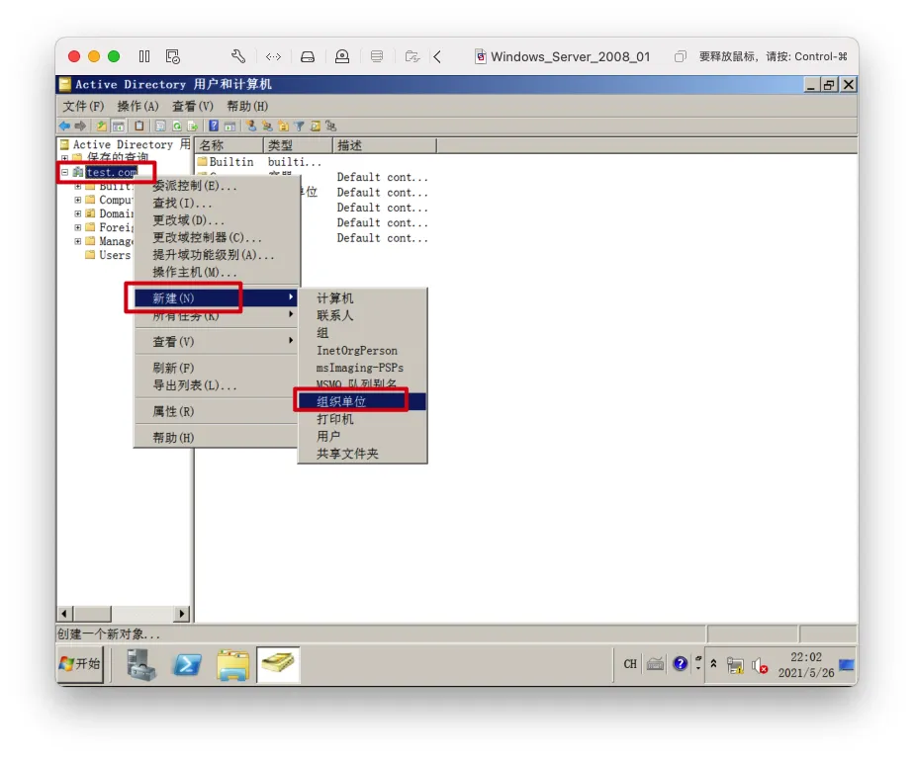
Task: Click the VM user lock icon
Action: coord(342,56)
